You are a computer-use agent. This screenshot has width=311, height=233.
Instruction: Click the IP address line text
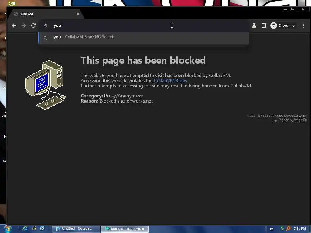289,121
